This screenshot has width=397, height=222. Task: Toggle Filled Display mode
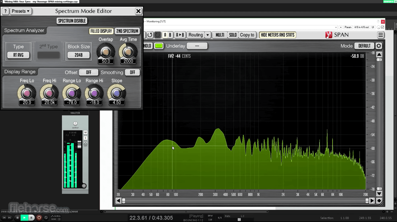click(x=101, y=31)
